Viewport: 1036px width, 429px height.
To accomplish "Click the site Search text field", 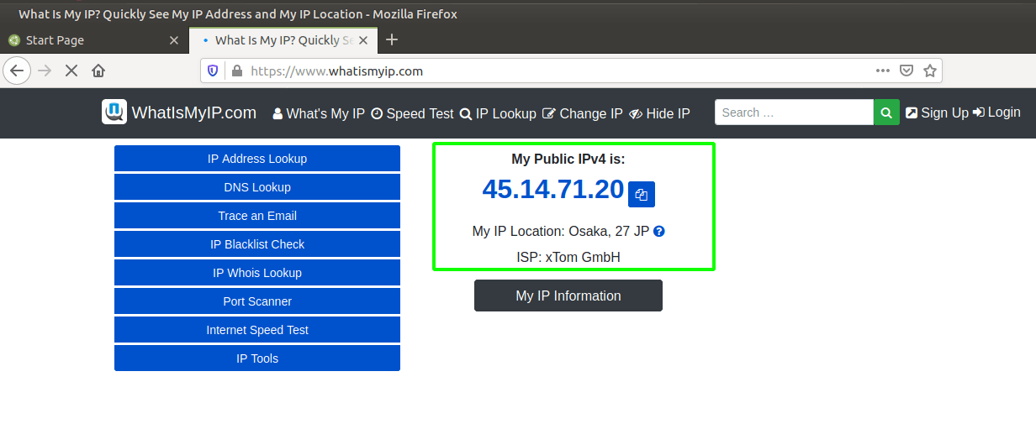I will [794, 112].
